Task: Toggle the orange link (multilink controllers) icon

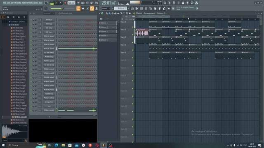Action: point(92,8)
